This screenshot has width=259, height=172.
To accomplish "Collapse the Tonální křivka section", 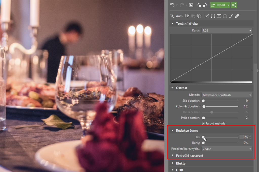I will (172, 23).
